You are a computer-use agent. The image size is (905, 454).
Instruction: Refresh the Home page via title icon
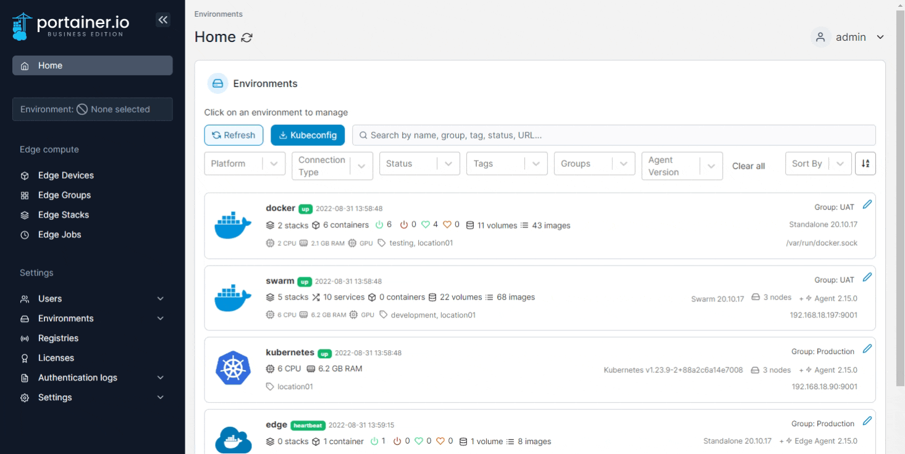point(246,38)
